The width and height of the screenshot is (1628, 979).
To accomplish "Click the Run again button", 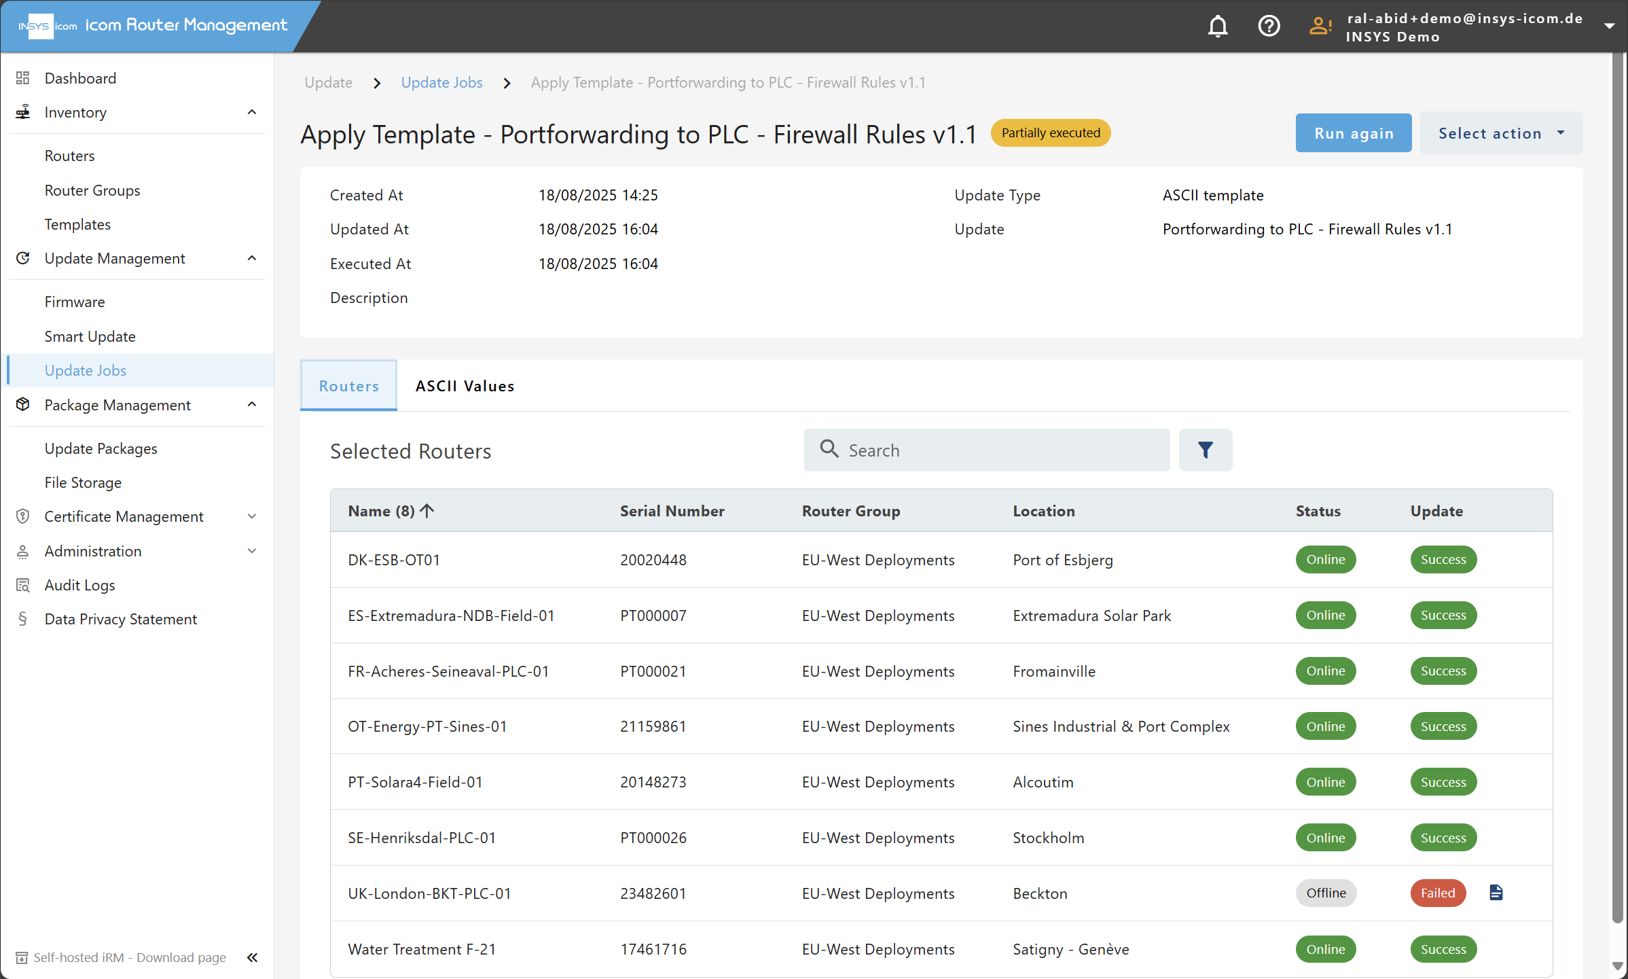I will (x=1354, y=133).
